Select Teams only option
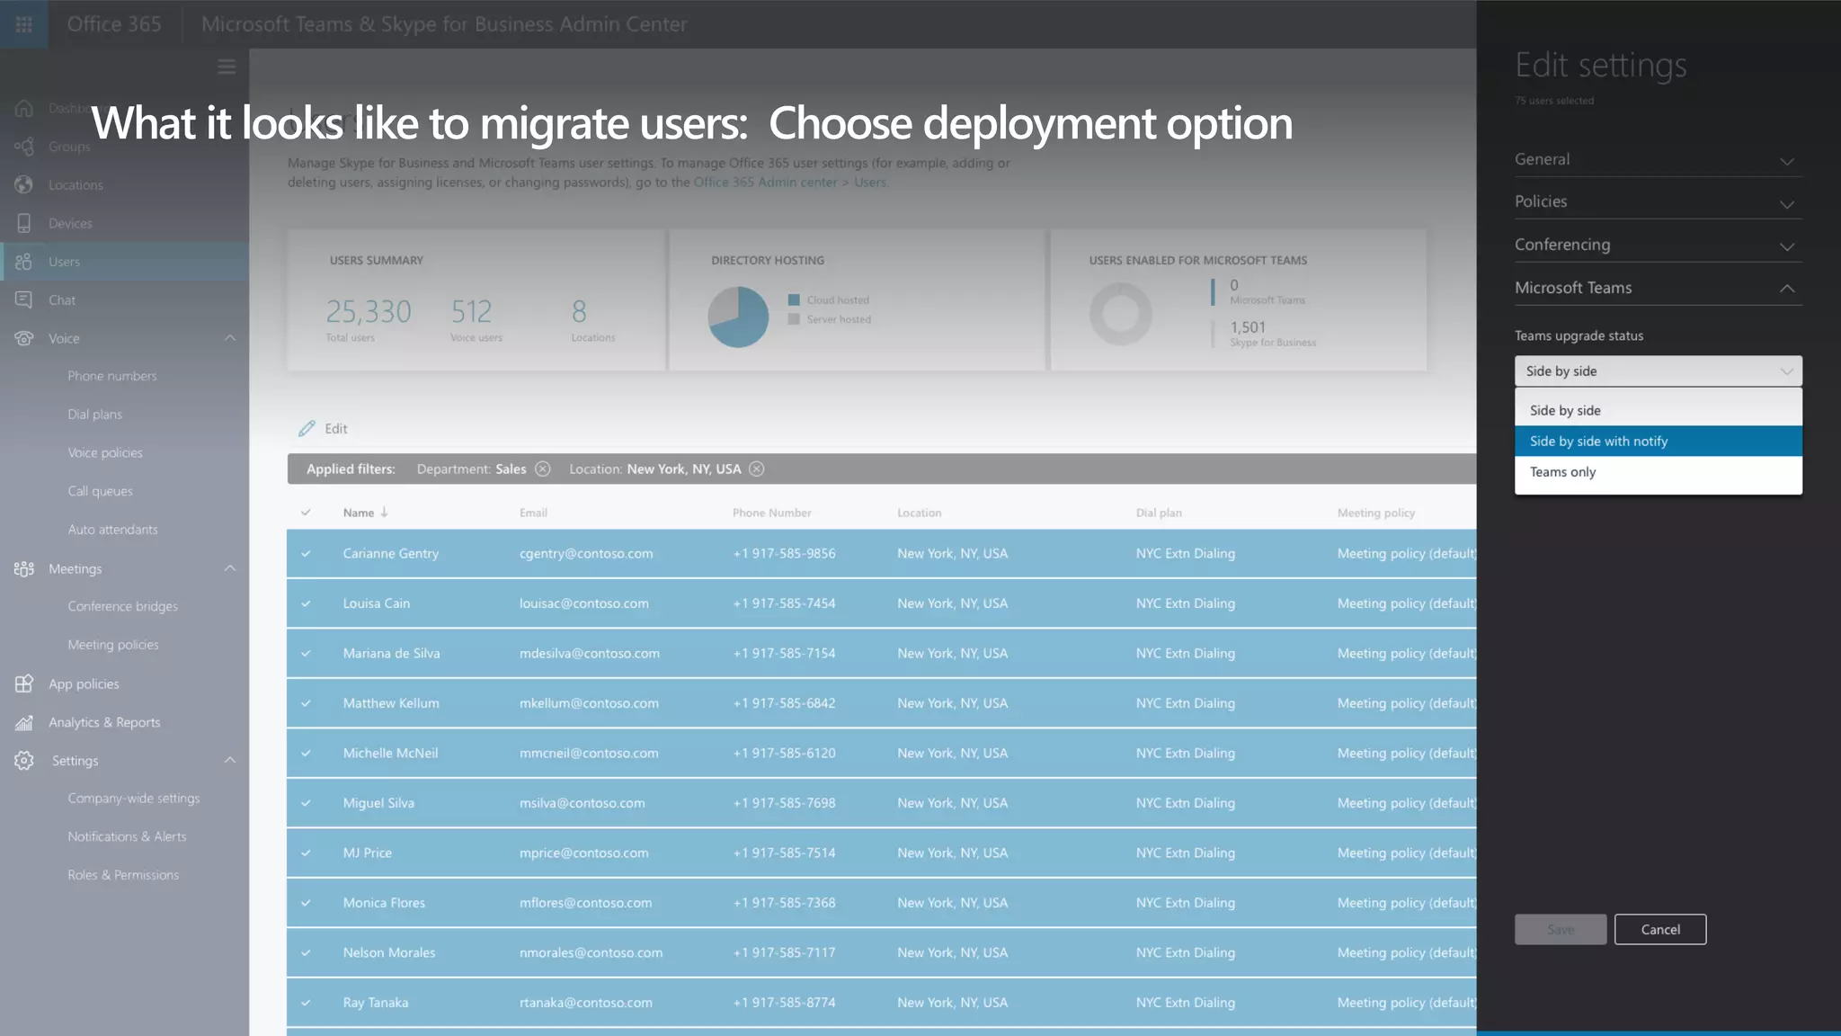1841x1036 pixels. pyautogui.click(x=1658, y=471)
